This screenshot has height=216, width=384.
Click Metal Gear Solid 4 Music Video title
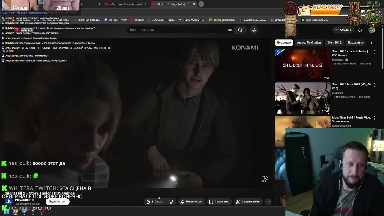click(352, 119)
